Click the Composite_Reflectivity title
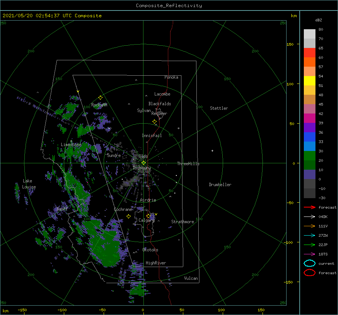338x315 pixels. 169,6
